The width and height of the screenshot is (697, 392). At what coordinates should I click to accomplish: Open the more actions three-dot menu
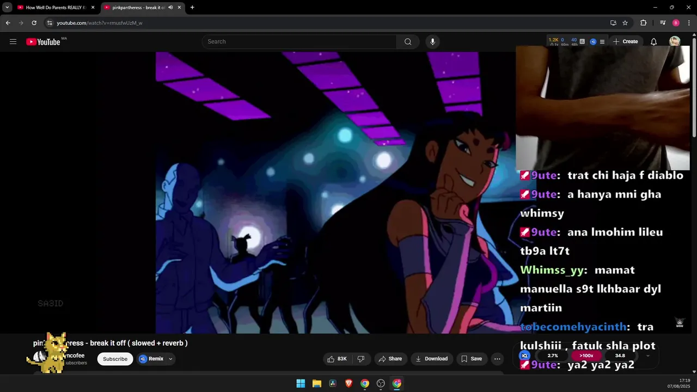497,359
